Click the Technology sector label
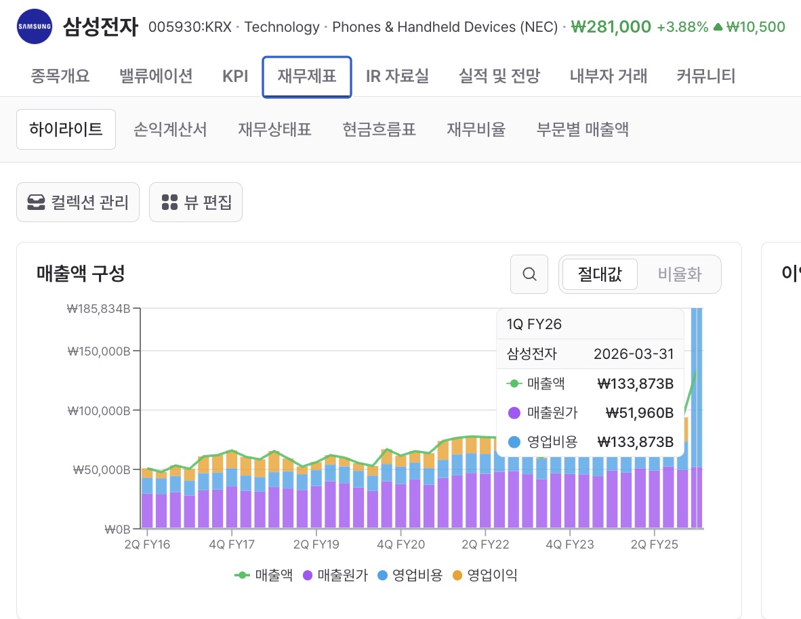This screenshot has height=619, width=801. point(282,27)
